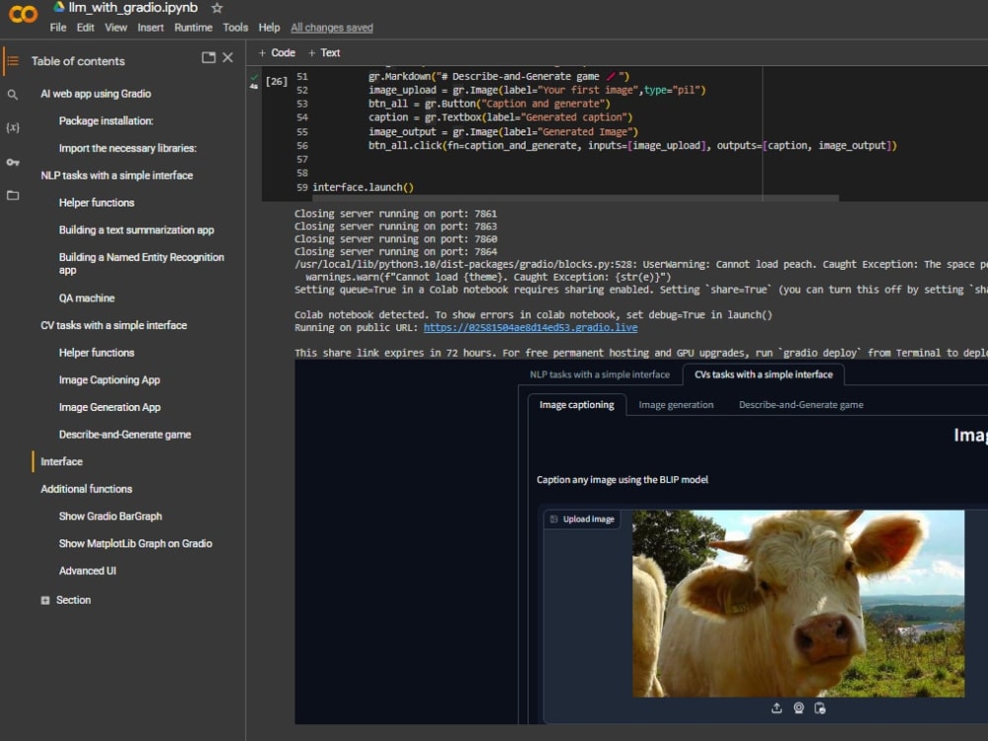The height and width of the screenshot is (741, 988).
Task: Click the uploaded cow image
Action: 798,604
